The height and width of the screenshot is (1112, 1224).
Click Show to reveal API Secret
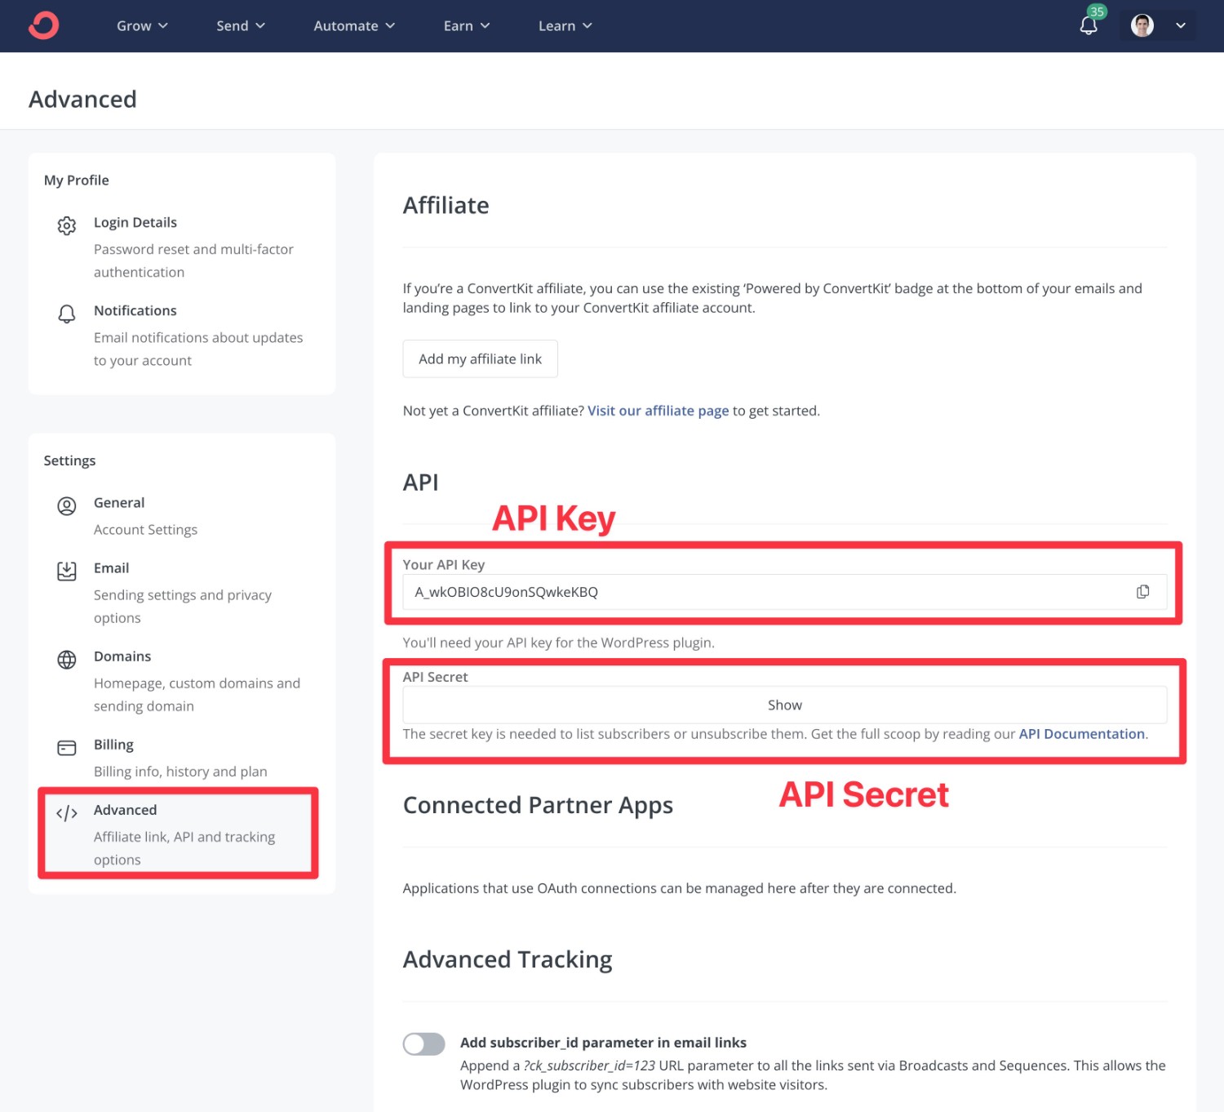[x=784, y=705]
